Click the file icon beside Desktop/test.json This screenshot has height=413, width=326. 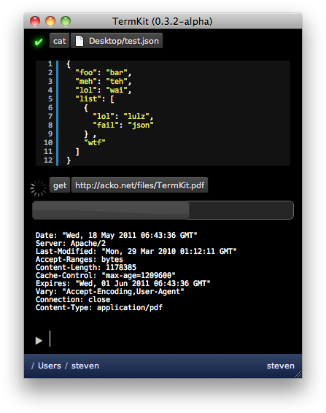click(79, 41)
